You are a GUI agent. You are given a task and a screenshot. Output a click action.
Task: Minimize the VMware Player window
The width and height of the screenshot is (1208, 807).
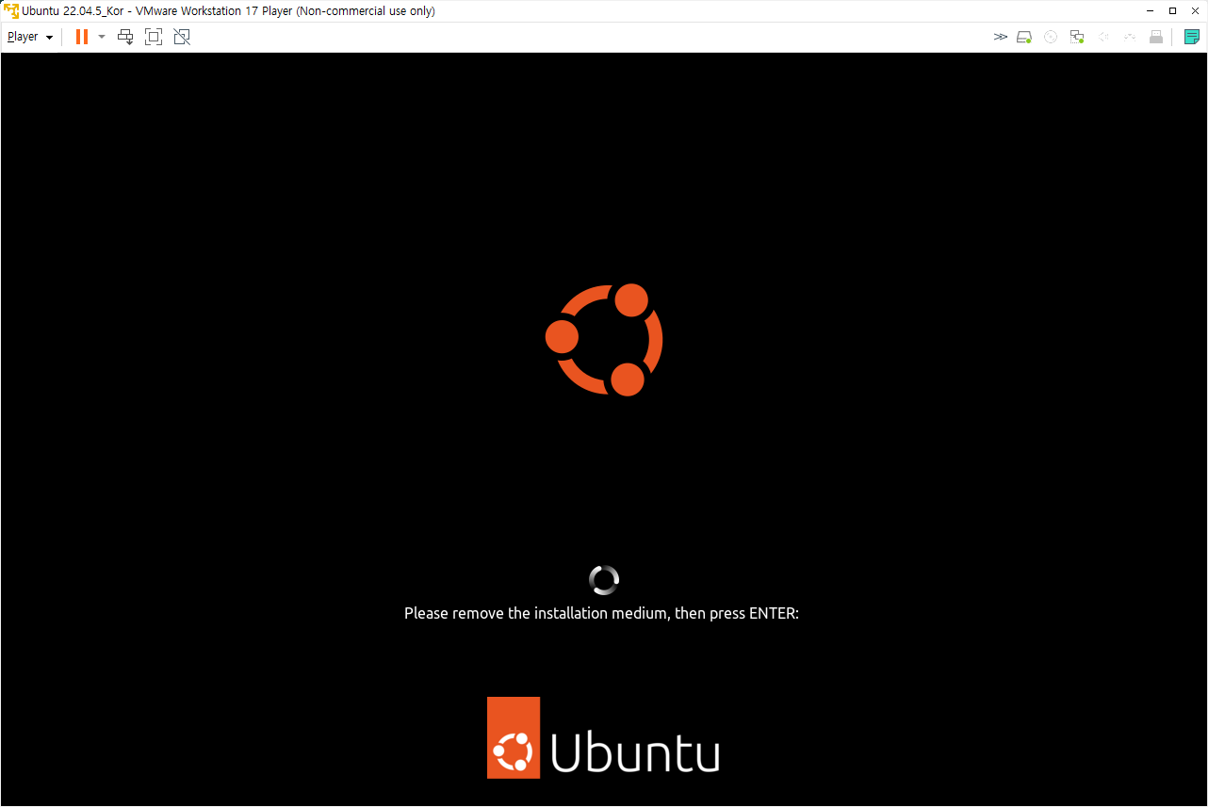pos(1151,10)
